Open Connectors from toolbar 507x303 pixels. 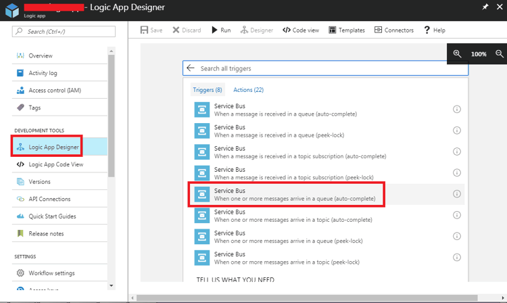point(393,30)
